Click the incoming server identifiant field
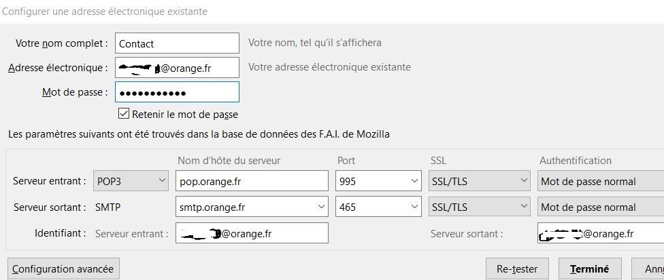664x280 pixels. pos(252,233)
